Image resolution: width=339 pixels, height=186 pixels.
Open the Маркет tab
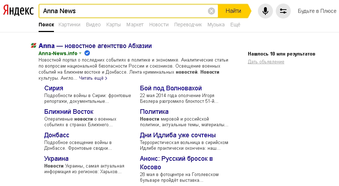point(135,25)
